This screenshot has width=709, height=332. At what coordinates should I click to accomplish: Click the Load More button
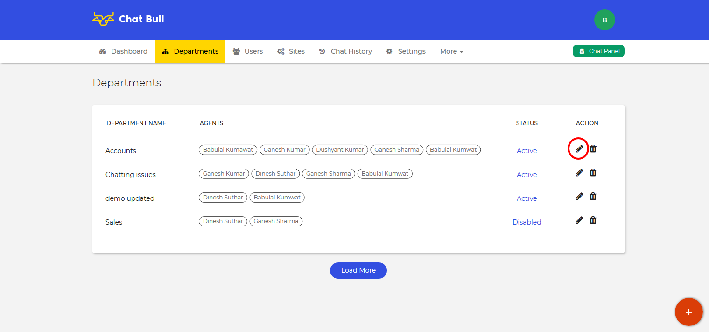pos(358,270)
